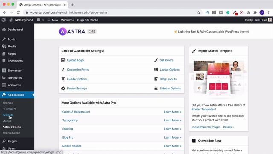Click Install Importer Plugin
Viewport: 273px width, 154px height.
(206, 127)
